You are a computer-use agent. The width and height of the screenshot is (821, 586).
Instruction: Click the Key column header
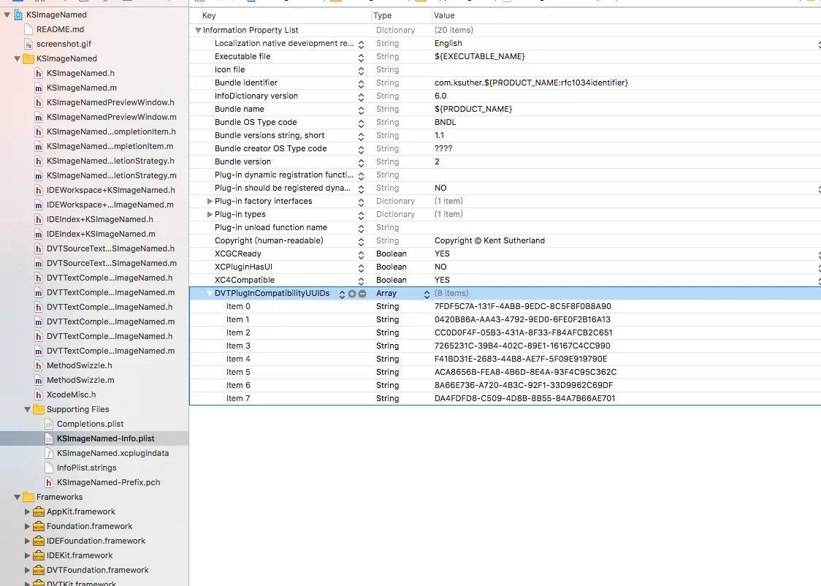pos(209,16)
